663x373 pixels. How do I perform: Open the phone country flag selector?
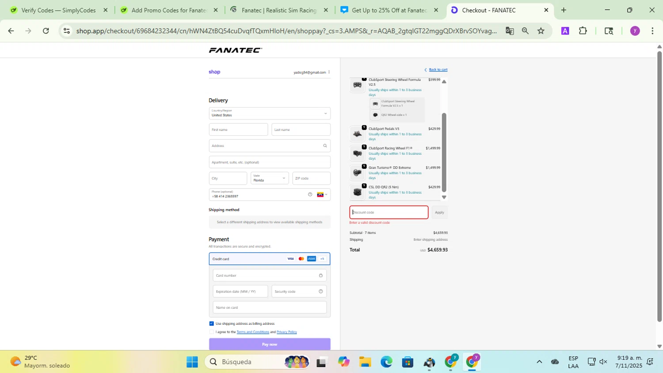point(322,194)
